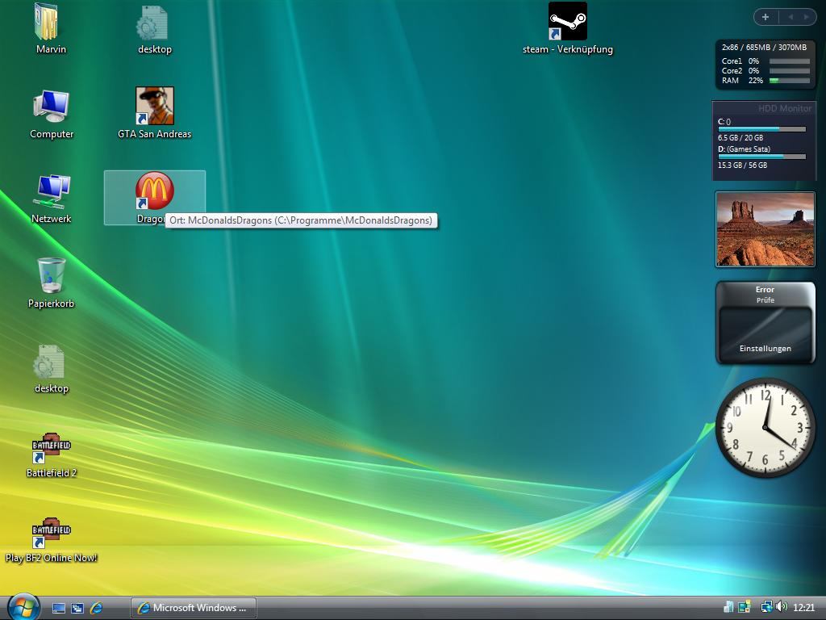Screen dimensions: 826x620
Task: Click the 2x86 / 685MB / 3070MB header
Action: click(764, 48)
